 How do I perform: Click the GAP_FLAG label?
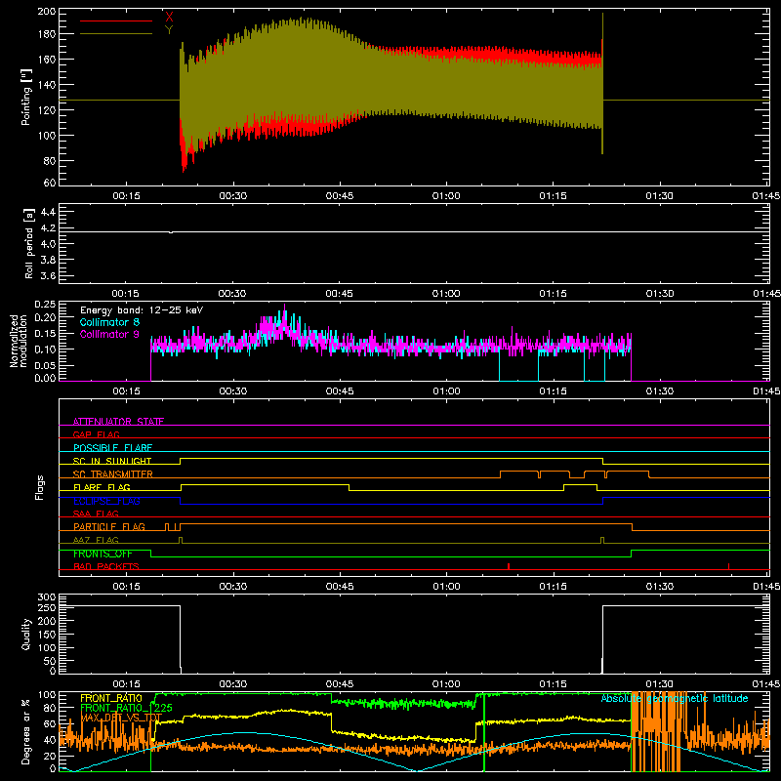[96, 434]
